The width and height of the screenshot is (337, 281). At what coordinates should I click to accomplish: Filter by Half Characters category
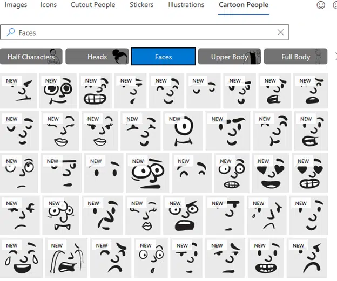[31, 57]
